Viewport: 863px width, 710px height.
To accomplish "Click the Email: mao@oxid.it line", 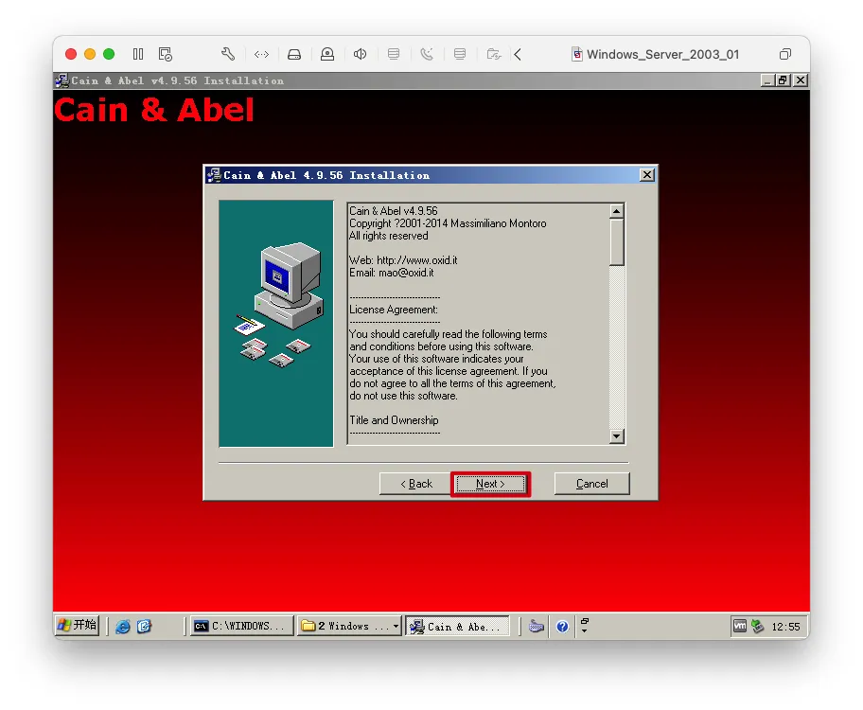I will click(x=392, y=273).
